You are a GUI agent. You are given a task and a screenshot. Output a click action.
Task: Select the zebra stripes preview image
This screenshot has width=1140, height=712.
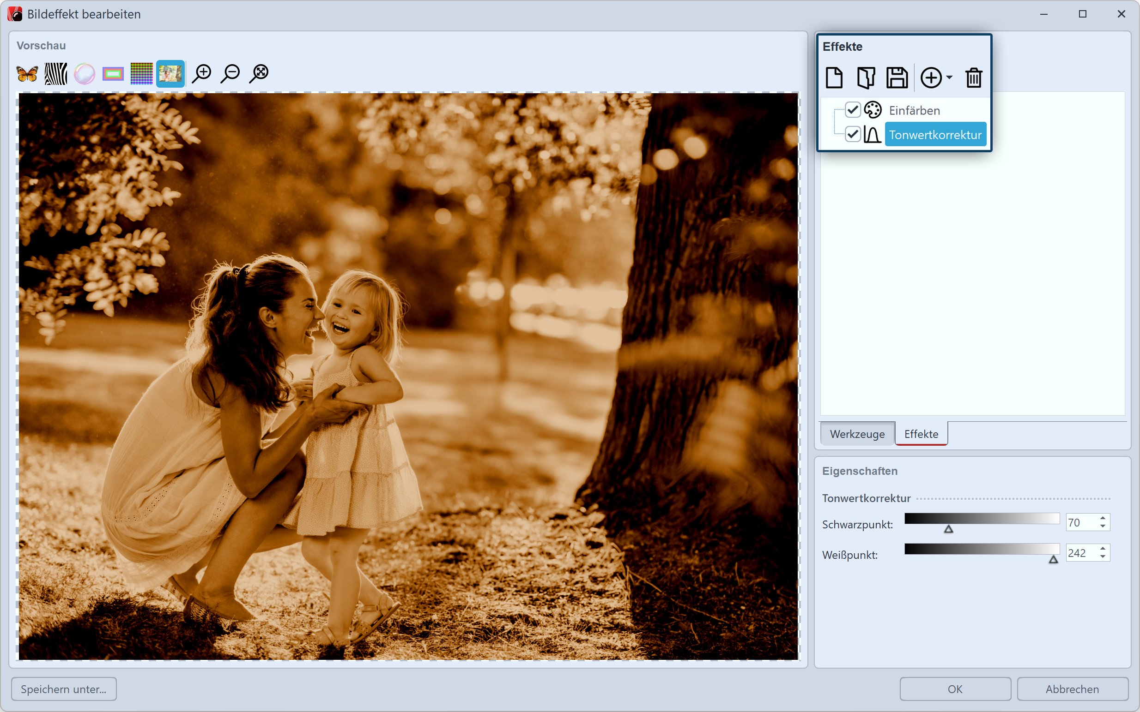pyautogui.click(x=55, y=73)
